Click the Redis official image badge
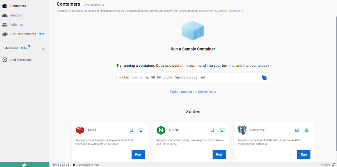The height and width of the screenshot is (167, 337). pyautogui.click(x=141, y=130)
